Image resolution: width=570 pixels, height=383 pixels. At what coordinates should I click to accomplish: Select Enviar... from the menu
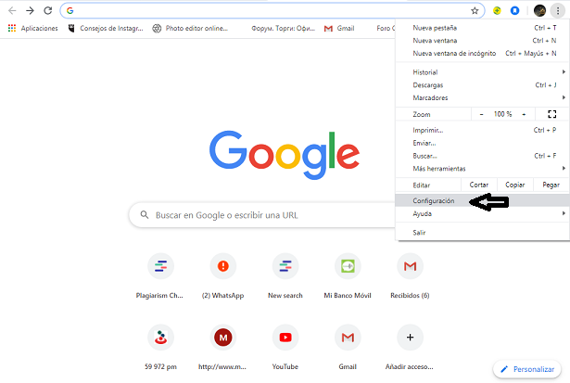point(482,143)
